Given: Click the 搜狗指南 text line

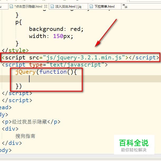Looking at the screenshot, I should tap(25, 136).
